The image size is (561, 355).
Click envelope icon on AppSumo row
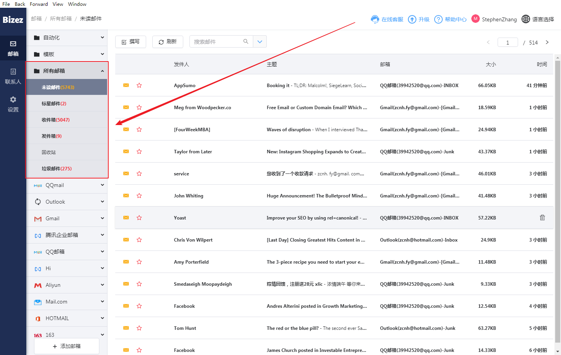[x=126, y=85]
